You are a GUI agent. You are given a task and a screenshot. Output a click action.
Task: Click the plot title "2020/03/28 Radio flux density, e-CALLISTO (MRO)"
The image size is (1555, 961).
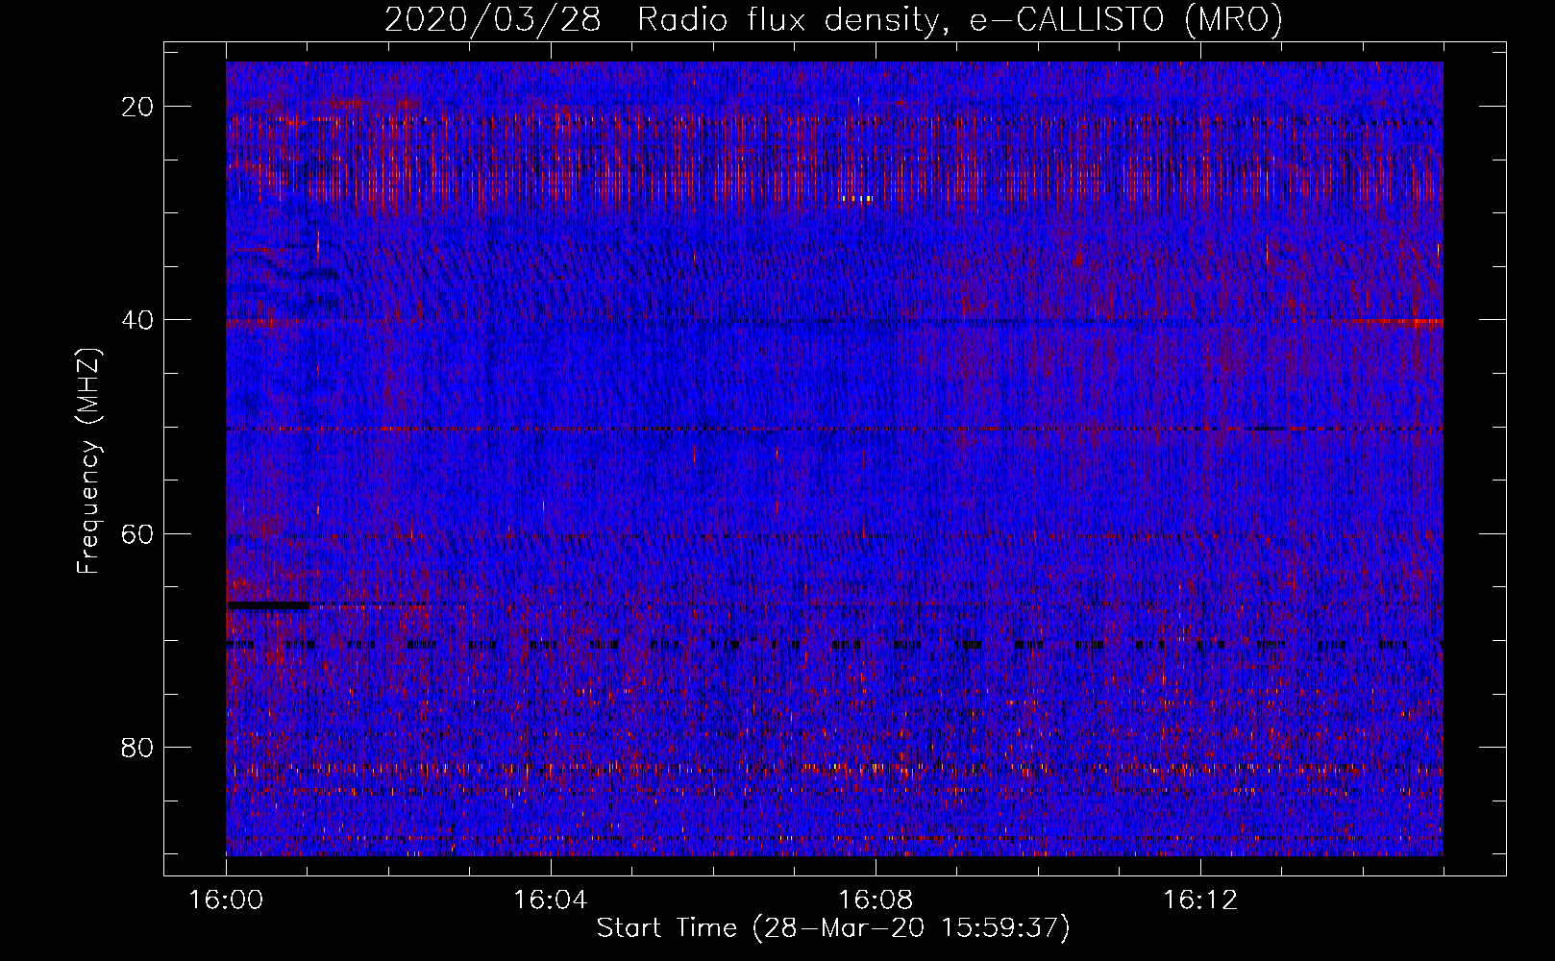tap(833, 19)
